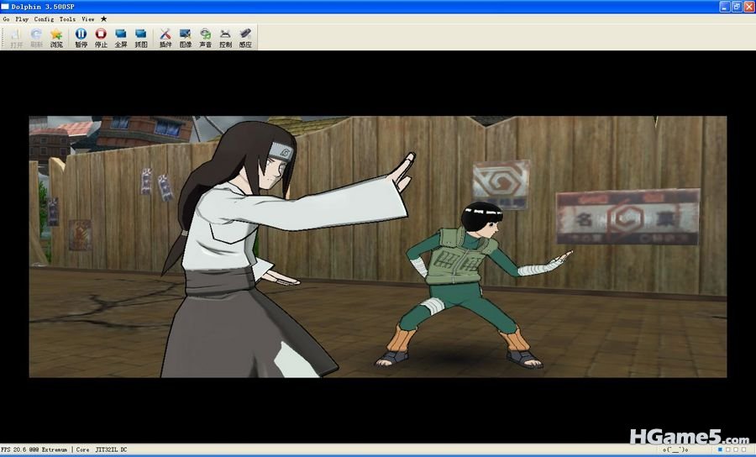Open sound settings via the 声音 icon
This screenshot has height=457, width=756.
click(x=206, y=38)
